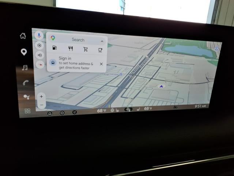The height and width of the screenshot is (176, 234).
Task: Search for grocery shopping cart icon
Action: coord(86,49)
